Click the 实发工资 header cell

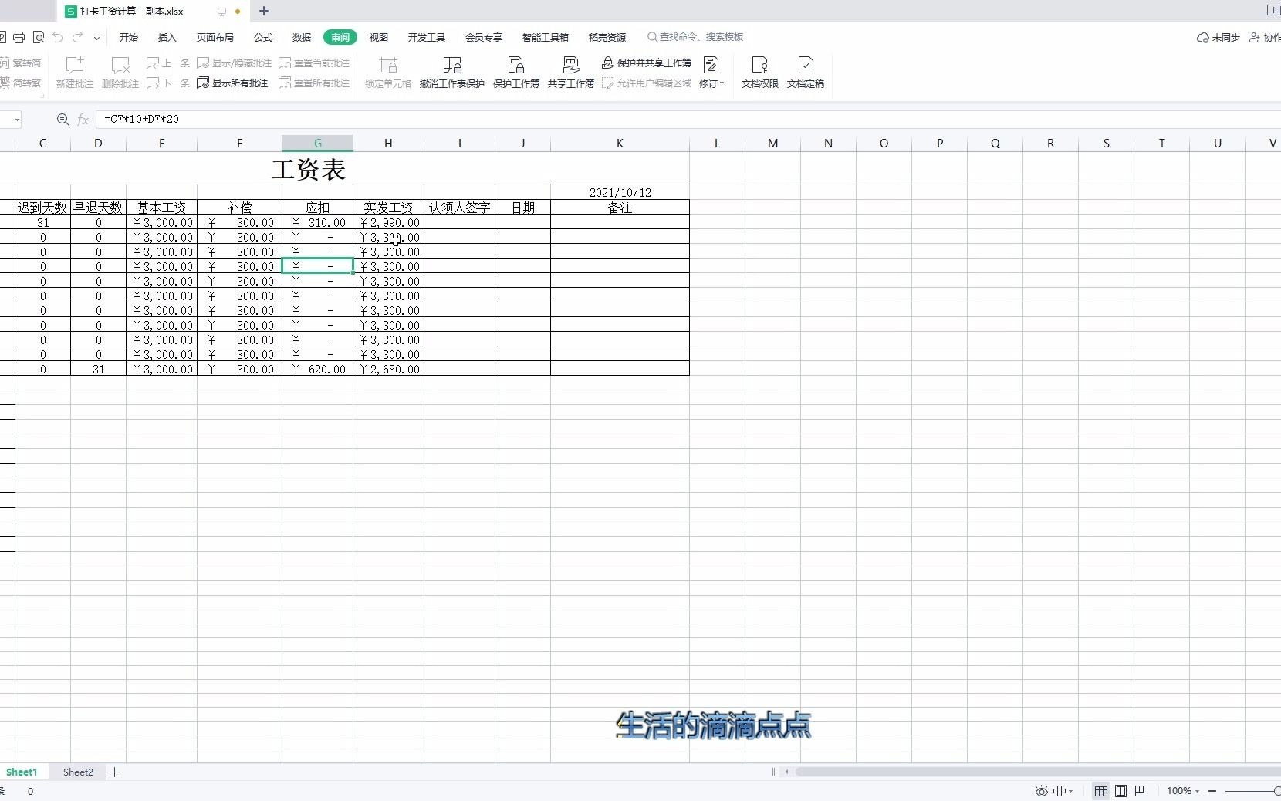click(388, 208)
